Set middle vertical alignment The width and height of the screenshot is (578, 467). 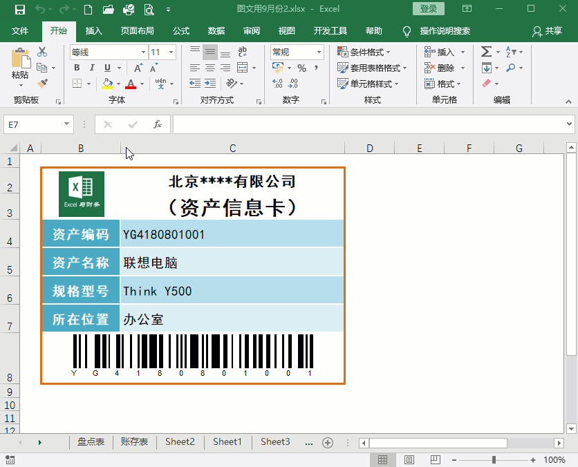(x=210, y=52)
